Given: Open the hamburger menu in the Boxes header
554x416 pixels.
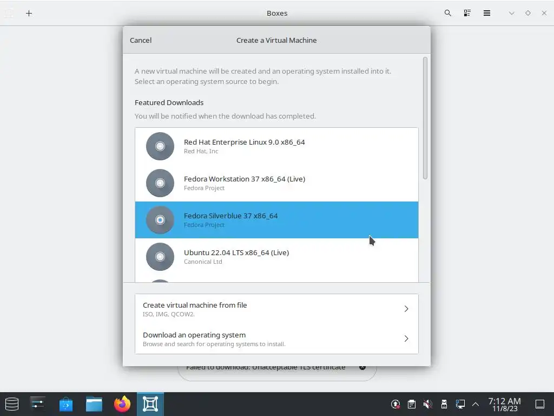Looking at the screenshot, I should [x=487, y=13].
